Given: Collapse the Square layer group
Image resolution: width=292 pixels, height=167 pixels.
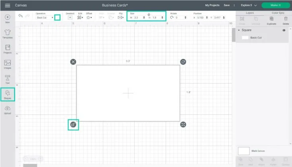Looking at the screenshot, I should tap(239, 30).
